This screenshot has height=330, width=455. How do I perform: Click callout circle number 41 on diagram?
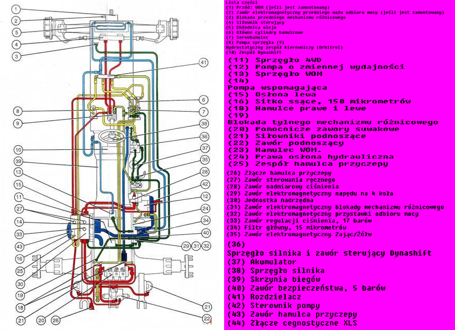[204, 63]
